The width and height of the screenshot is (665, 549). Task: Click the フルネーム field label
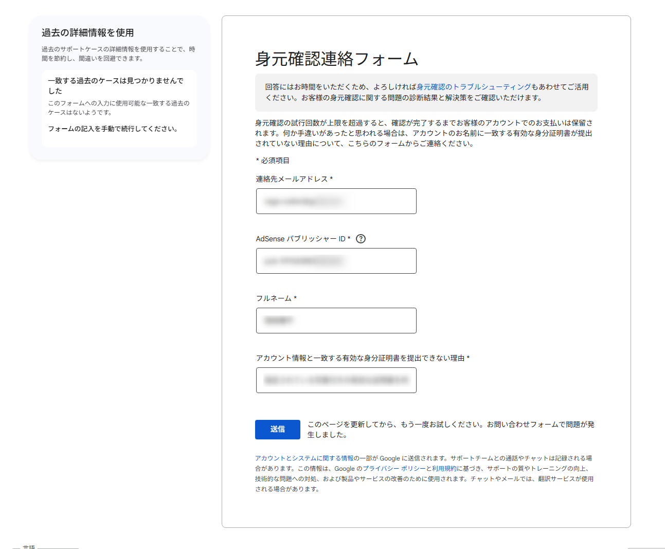pos(276,298)
